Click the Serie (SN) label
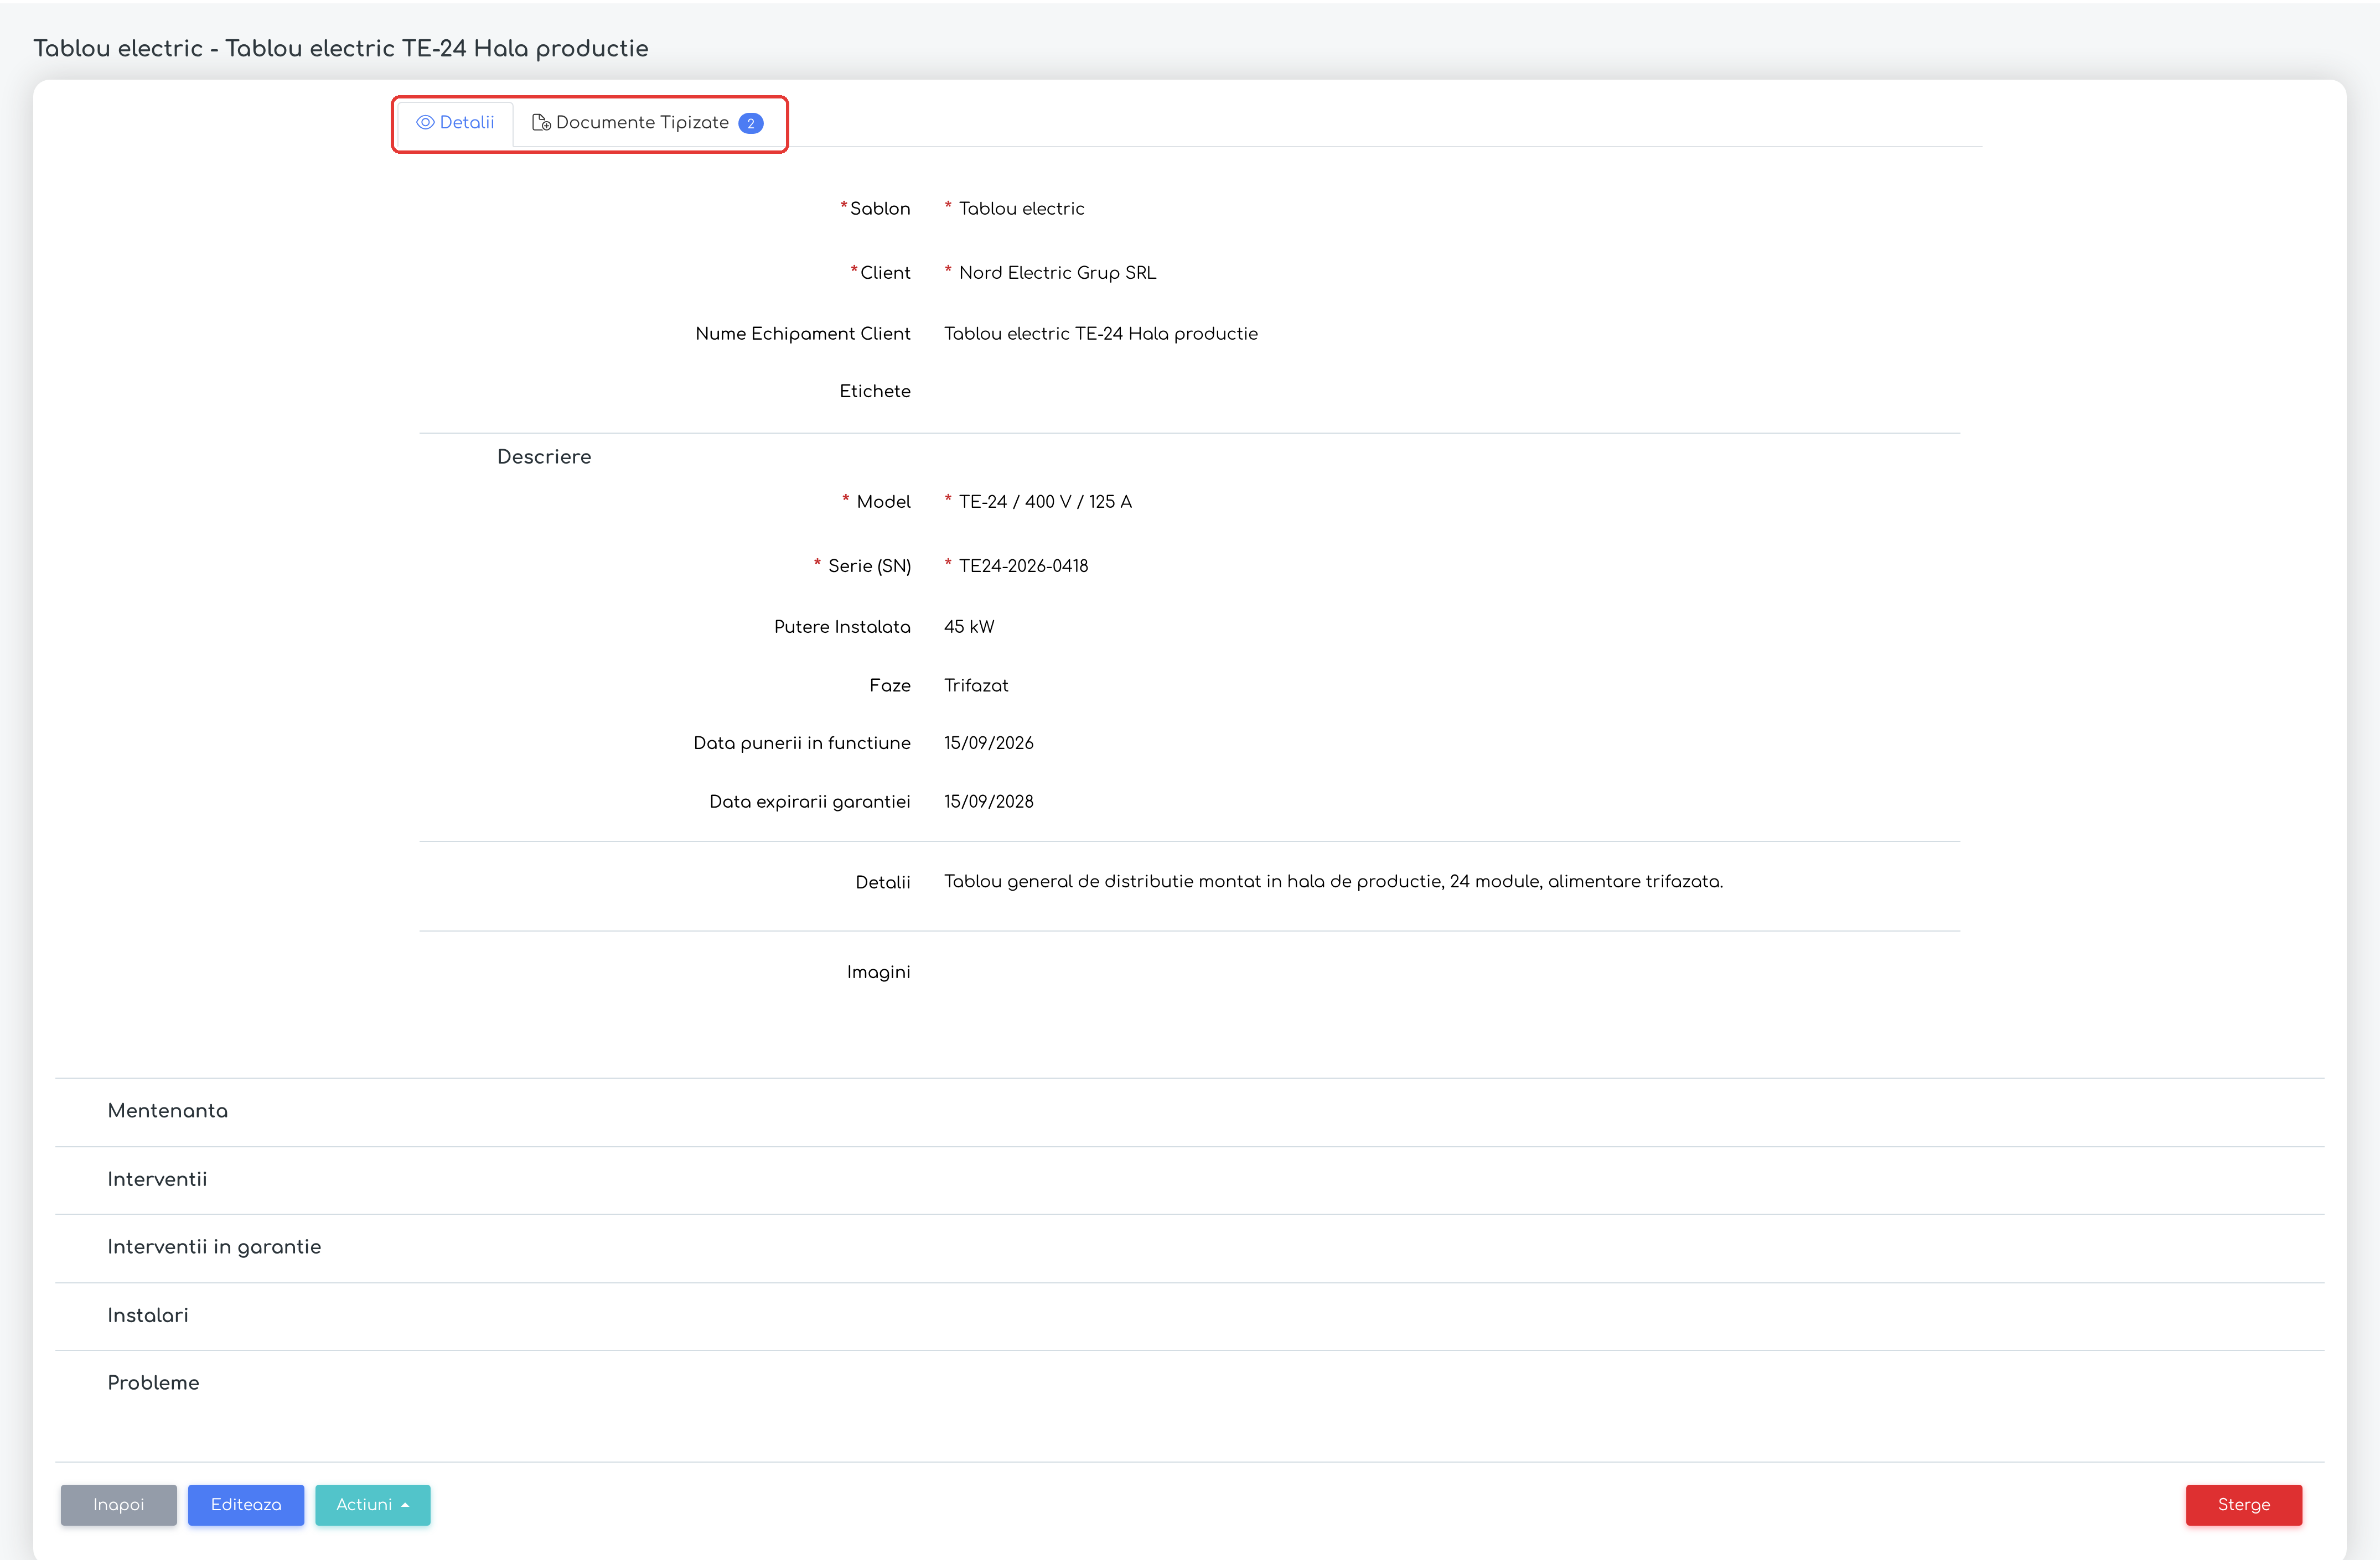 [869, 565]
